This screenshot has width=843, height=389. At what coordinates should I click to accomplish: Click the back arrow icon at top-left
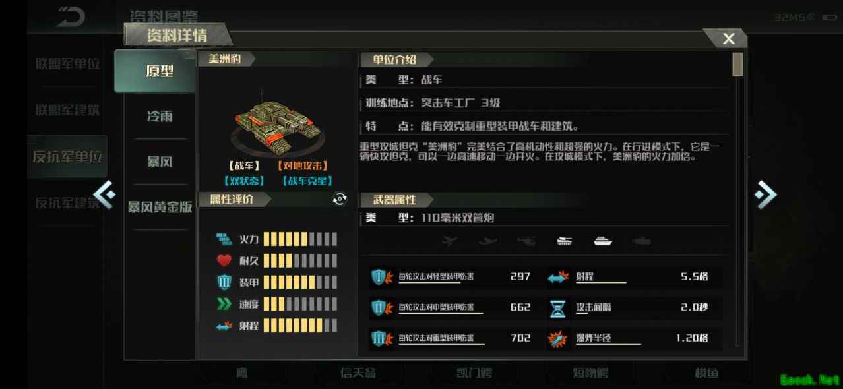click(71, 16)
